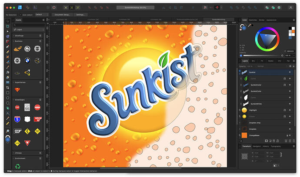Toggle visibility of Droplets Amp layer
This screenshot has height=177, width=300.
pyautogui.click(x=290, y=123)
